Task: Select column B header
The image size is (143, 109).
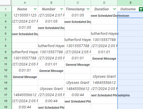Action: (51, 3)
